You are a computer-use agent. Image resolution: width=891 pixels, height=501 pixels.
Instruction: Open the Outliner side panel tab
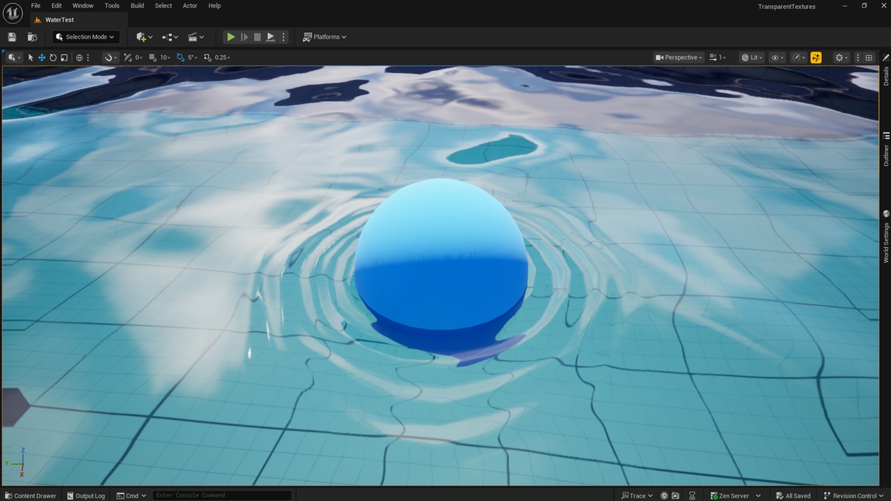pos(886,150)
